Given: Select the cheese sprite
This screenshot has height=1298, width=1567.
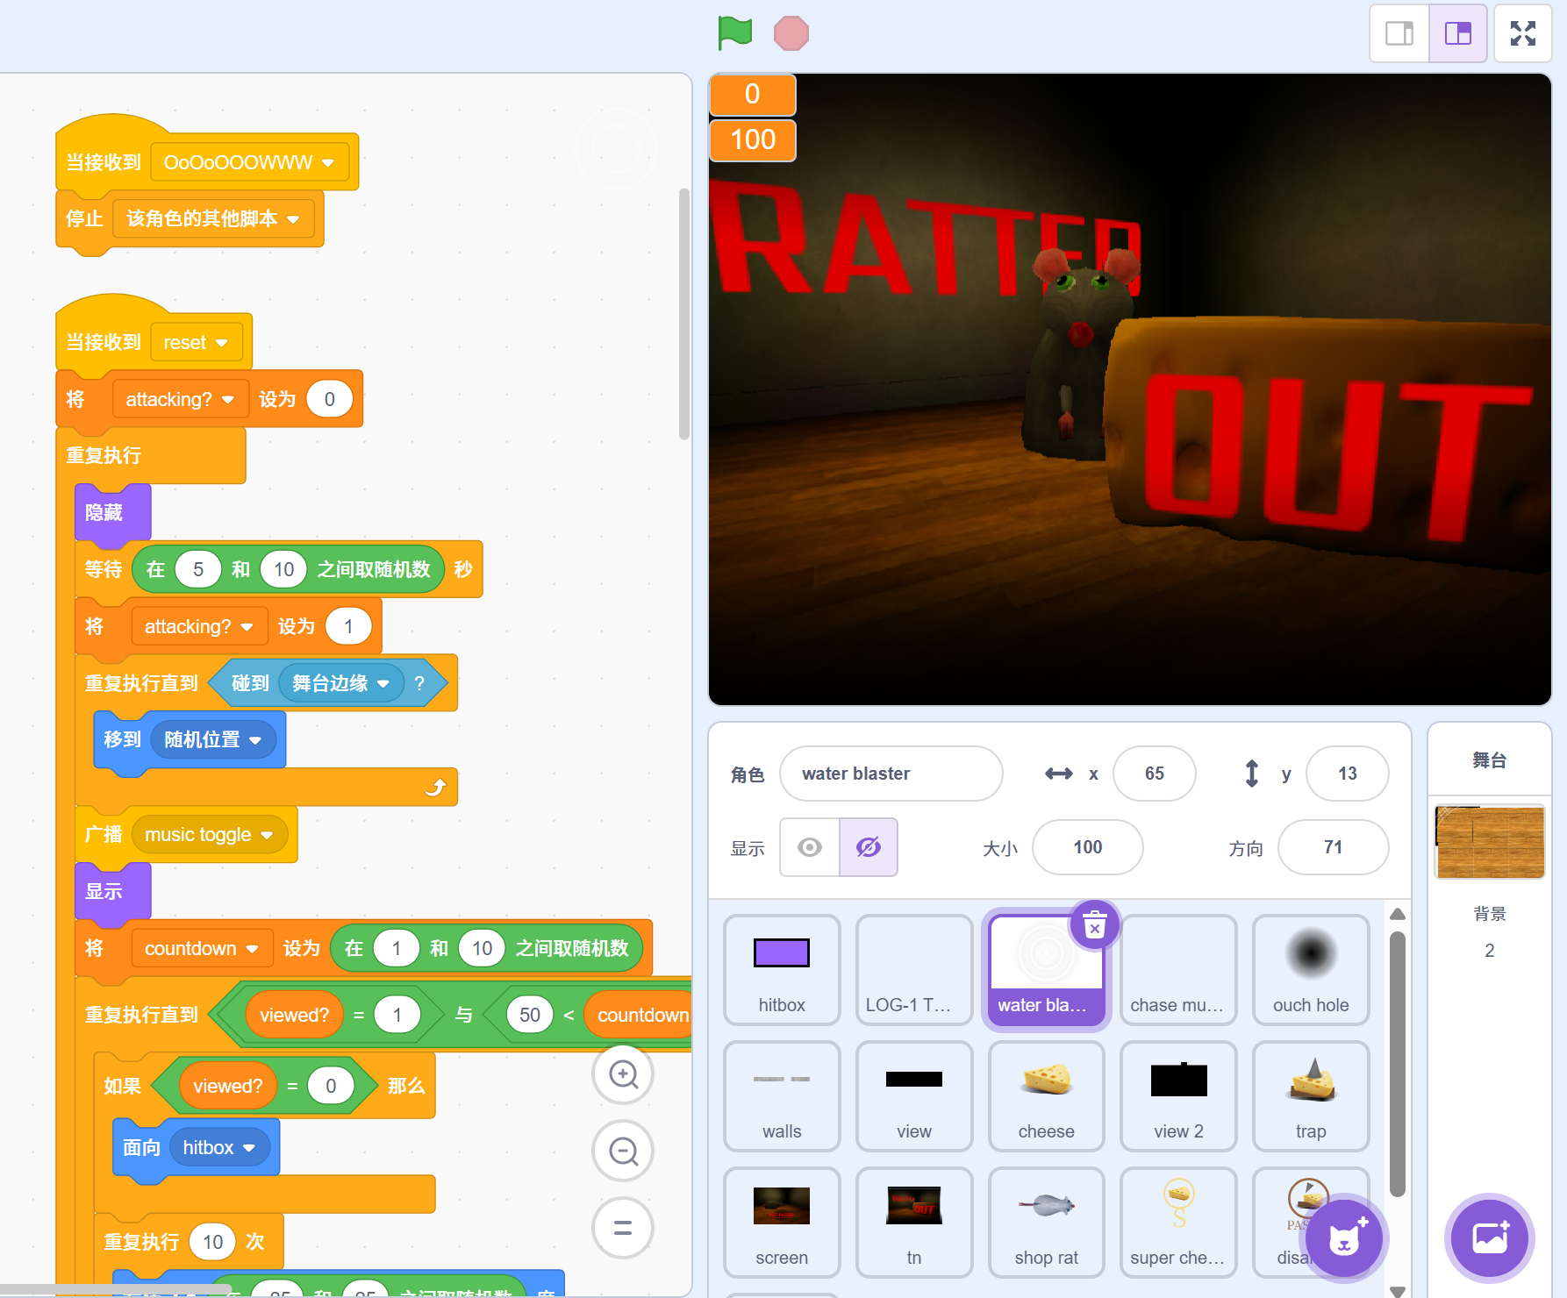Looking at the screenshot, I should tap(1046, 1095).
